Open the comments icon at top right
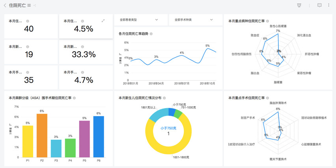 click(319, 6)
